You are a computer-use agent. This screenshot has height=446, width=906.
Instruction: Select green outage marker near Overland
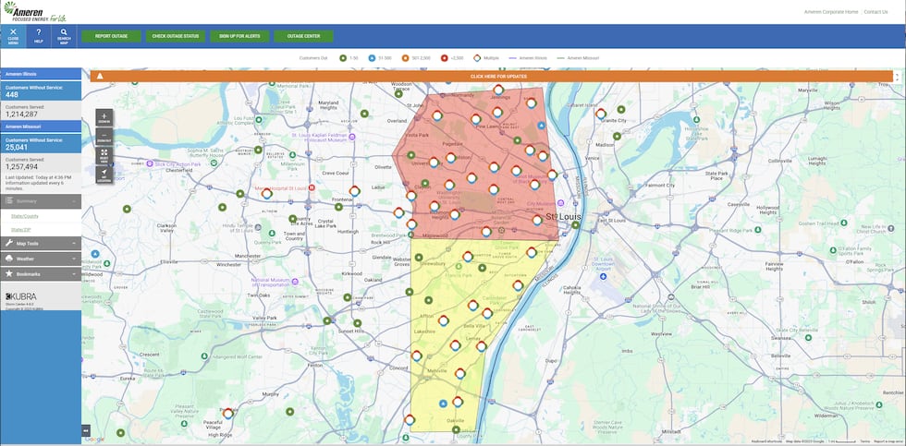tap(364, 114)
